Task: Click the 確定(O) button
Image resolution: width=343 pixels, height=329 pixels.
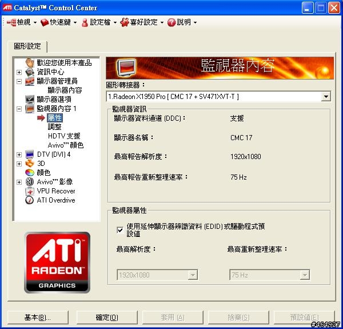Action: (107, 318)
